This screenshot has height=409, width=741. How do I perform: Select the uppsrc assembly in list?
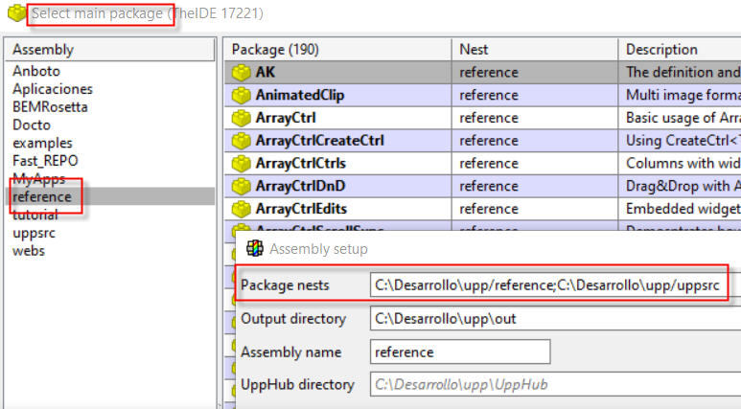(x=35, y=233)
